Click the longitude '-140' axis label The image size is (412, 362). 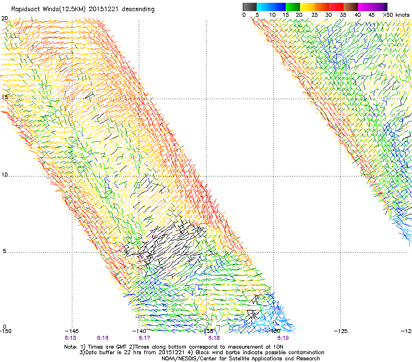coord(139,331)
